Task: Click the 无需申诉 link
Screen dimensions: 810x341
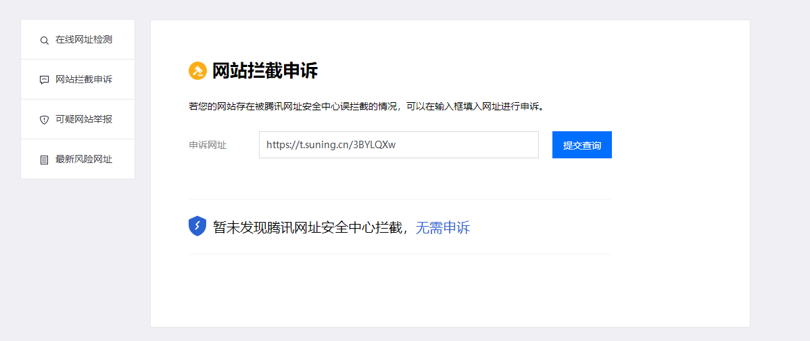Action: (443, 227)
